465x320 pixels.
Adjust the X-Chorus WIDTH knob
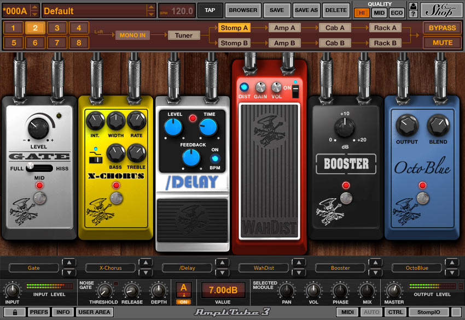(x=116, y=121)
